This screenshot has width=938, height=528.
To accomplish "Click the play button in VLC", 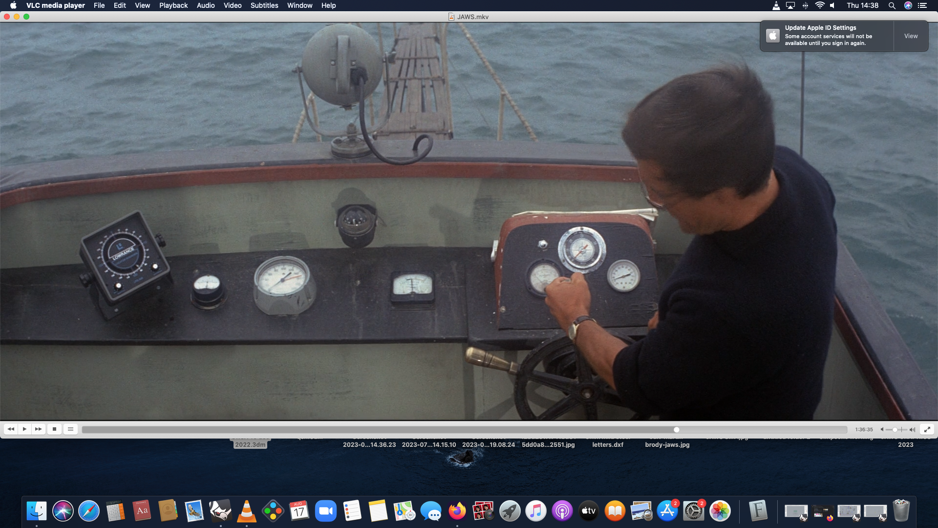I will click(24, 429).
